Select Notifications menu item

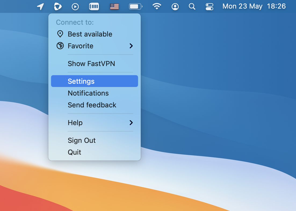(94, 93)
